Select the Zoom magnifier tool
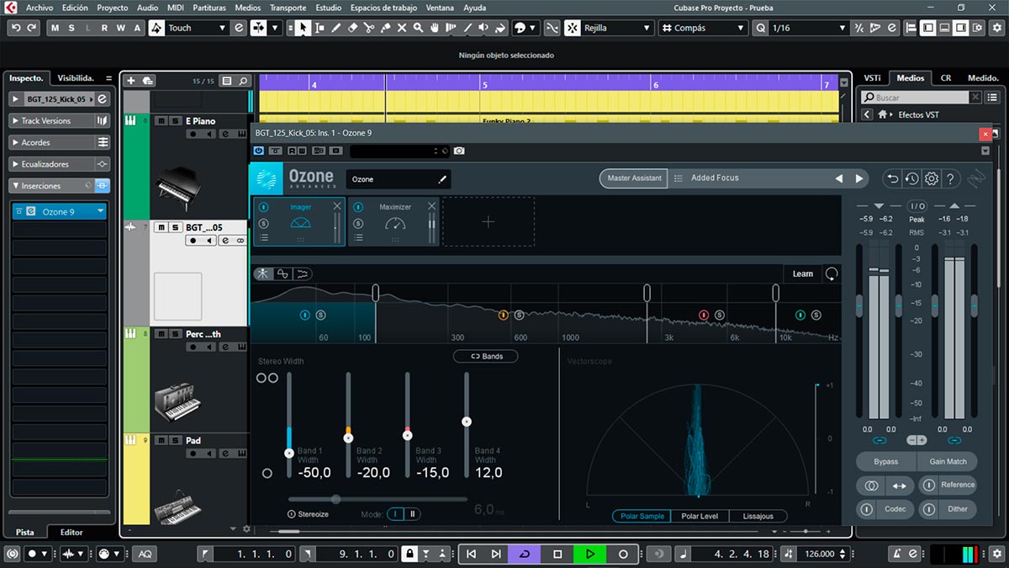The image size is (1009, 568). point(418,28)
